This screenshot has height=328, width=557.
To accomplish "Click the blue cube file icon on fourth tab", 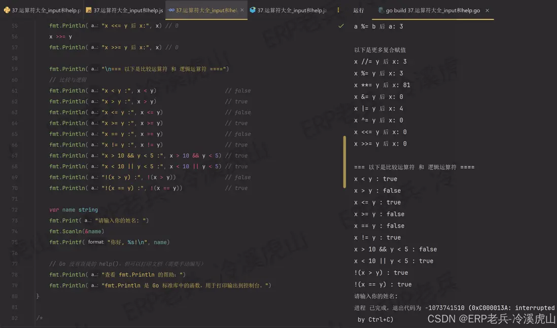I will tap(253, 10).
